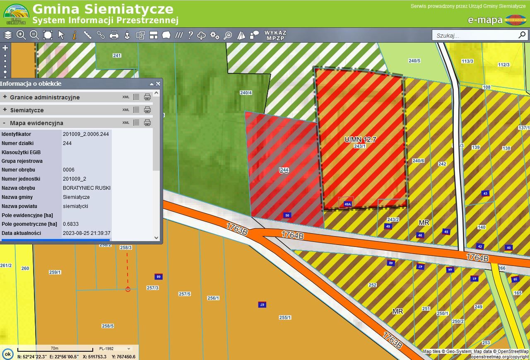Click the map print toolbar icon

[x=114, y=35]
